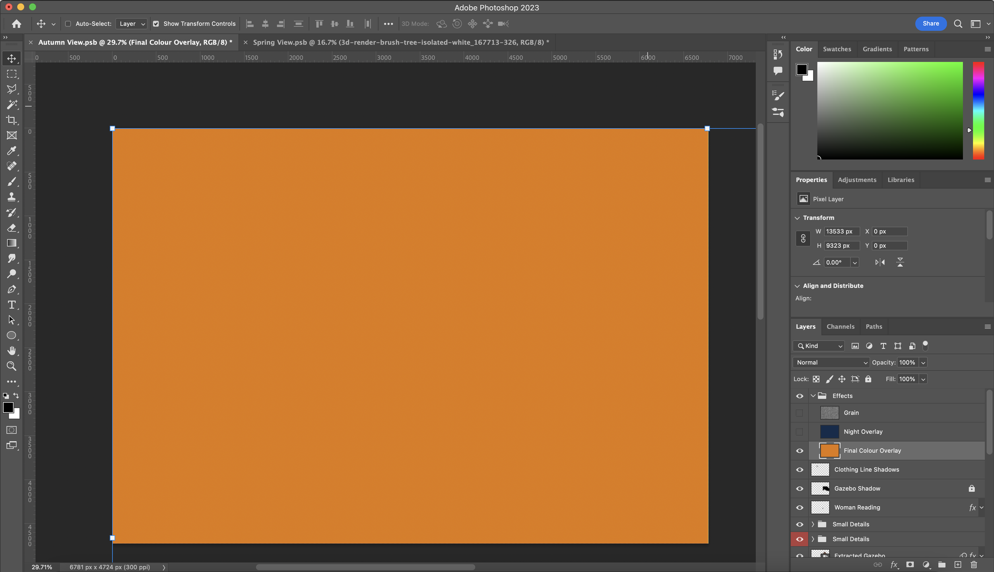Select the Crop tool

click(x=12, y=120)
